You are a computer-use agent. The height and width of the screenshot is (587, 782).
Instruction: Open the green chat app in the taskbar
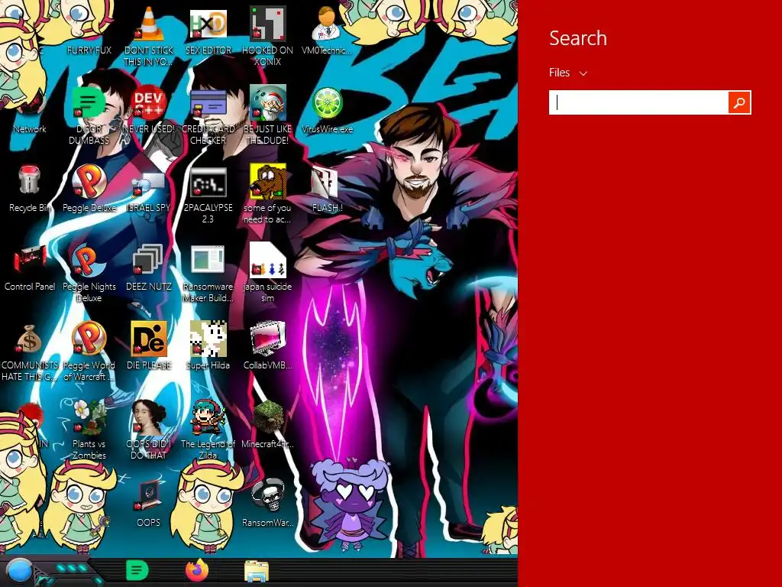point(137,570)
